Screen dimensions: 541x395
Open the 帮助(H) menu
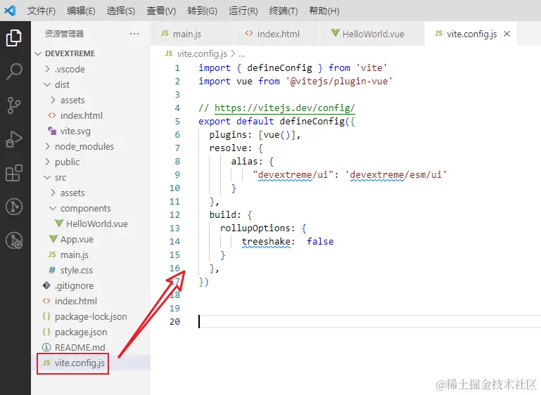[324, 11]
